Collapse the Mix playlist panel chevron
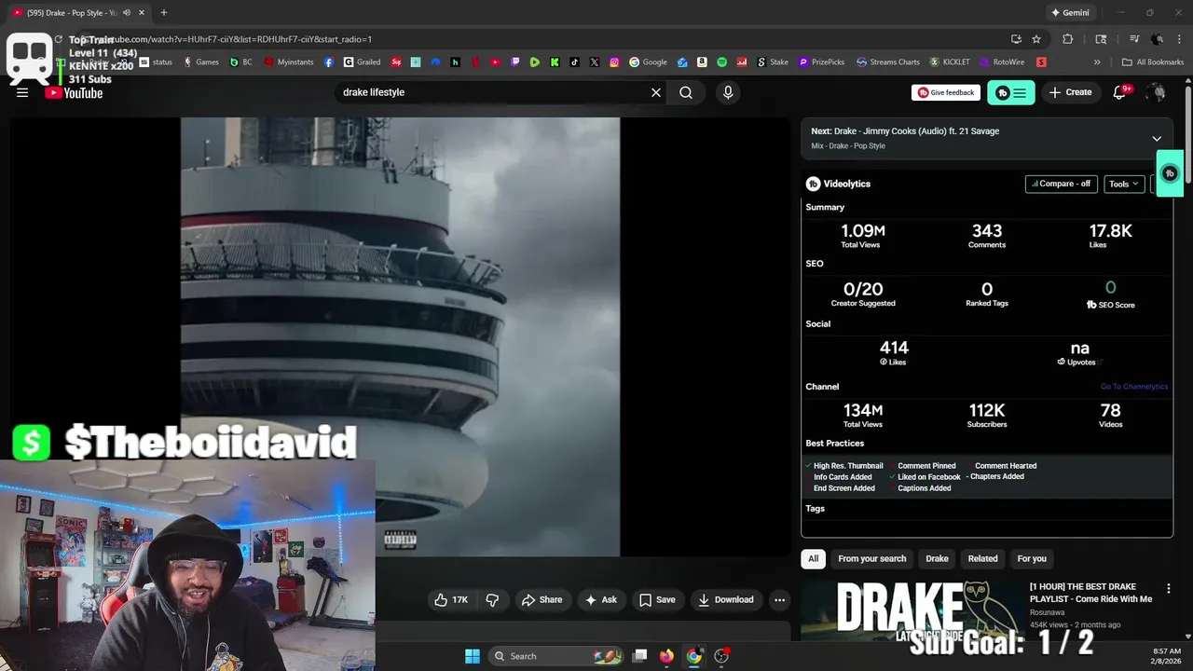The width and height of the screenshot is (1193, 671). pos(1157,138)
